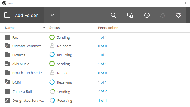Screen dimensions: 190x107
Task: Click the Fax sending status circle
Action: click(52, 37)
